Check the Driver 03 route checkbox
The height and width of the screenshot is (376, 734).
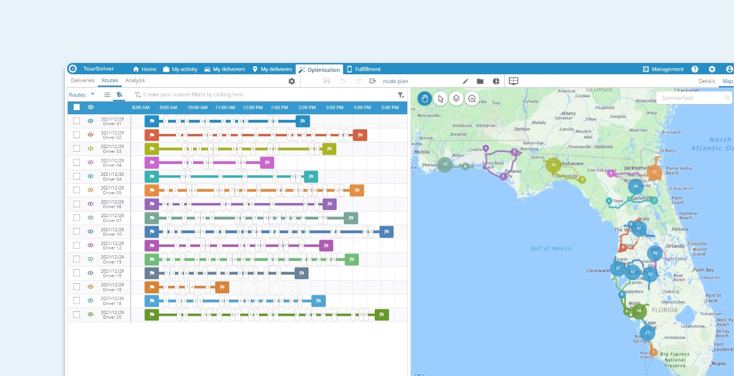(77, 149)
